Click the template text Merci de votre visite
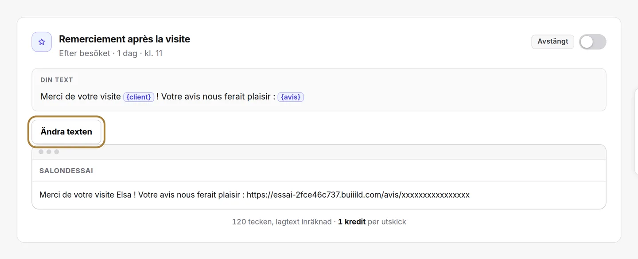 click(x=81, y=97)
